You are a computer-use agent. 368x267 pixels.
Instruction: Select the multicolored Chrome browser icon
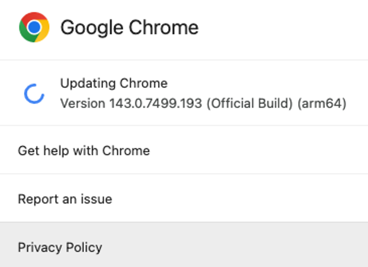34,27
